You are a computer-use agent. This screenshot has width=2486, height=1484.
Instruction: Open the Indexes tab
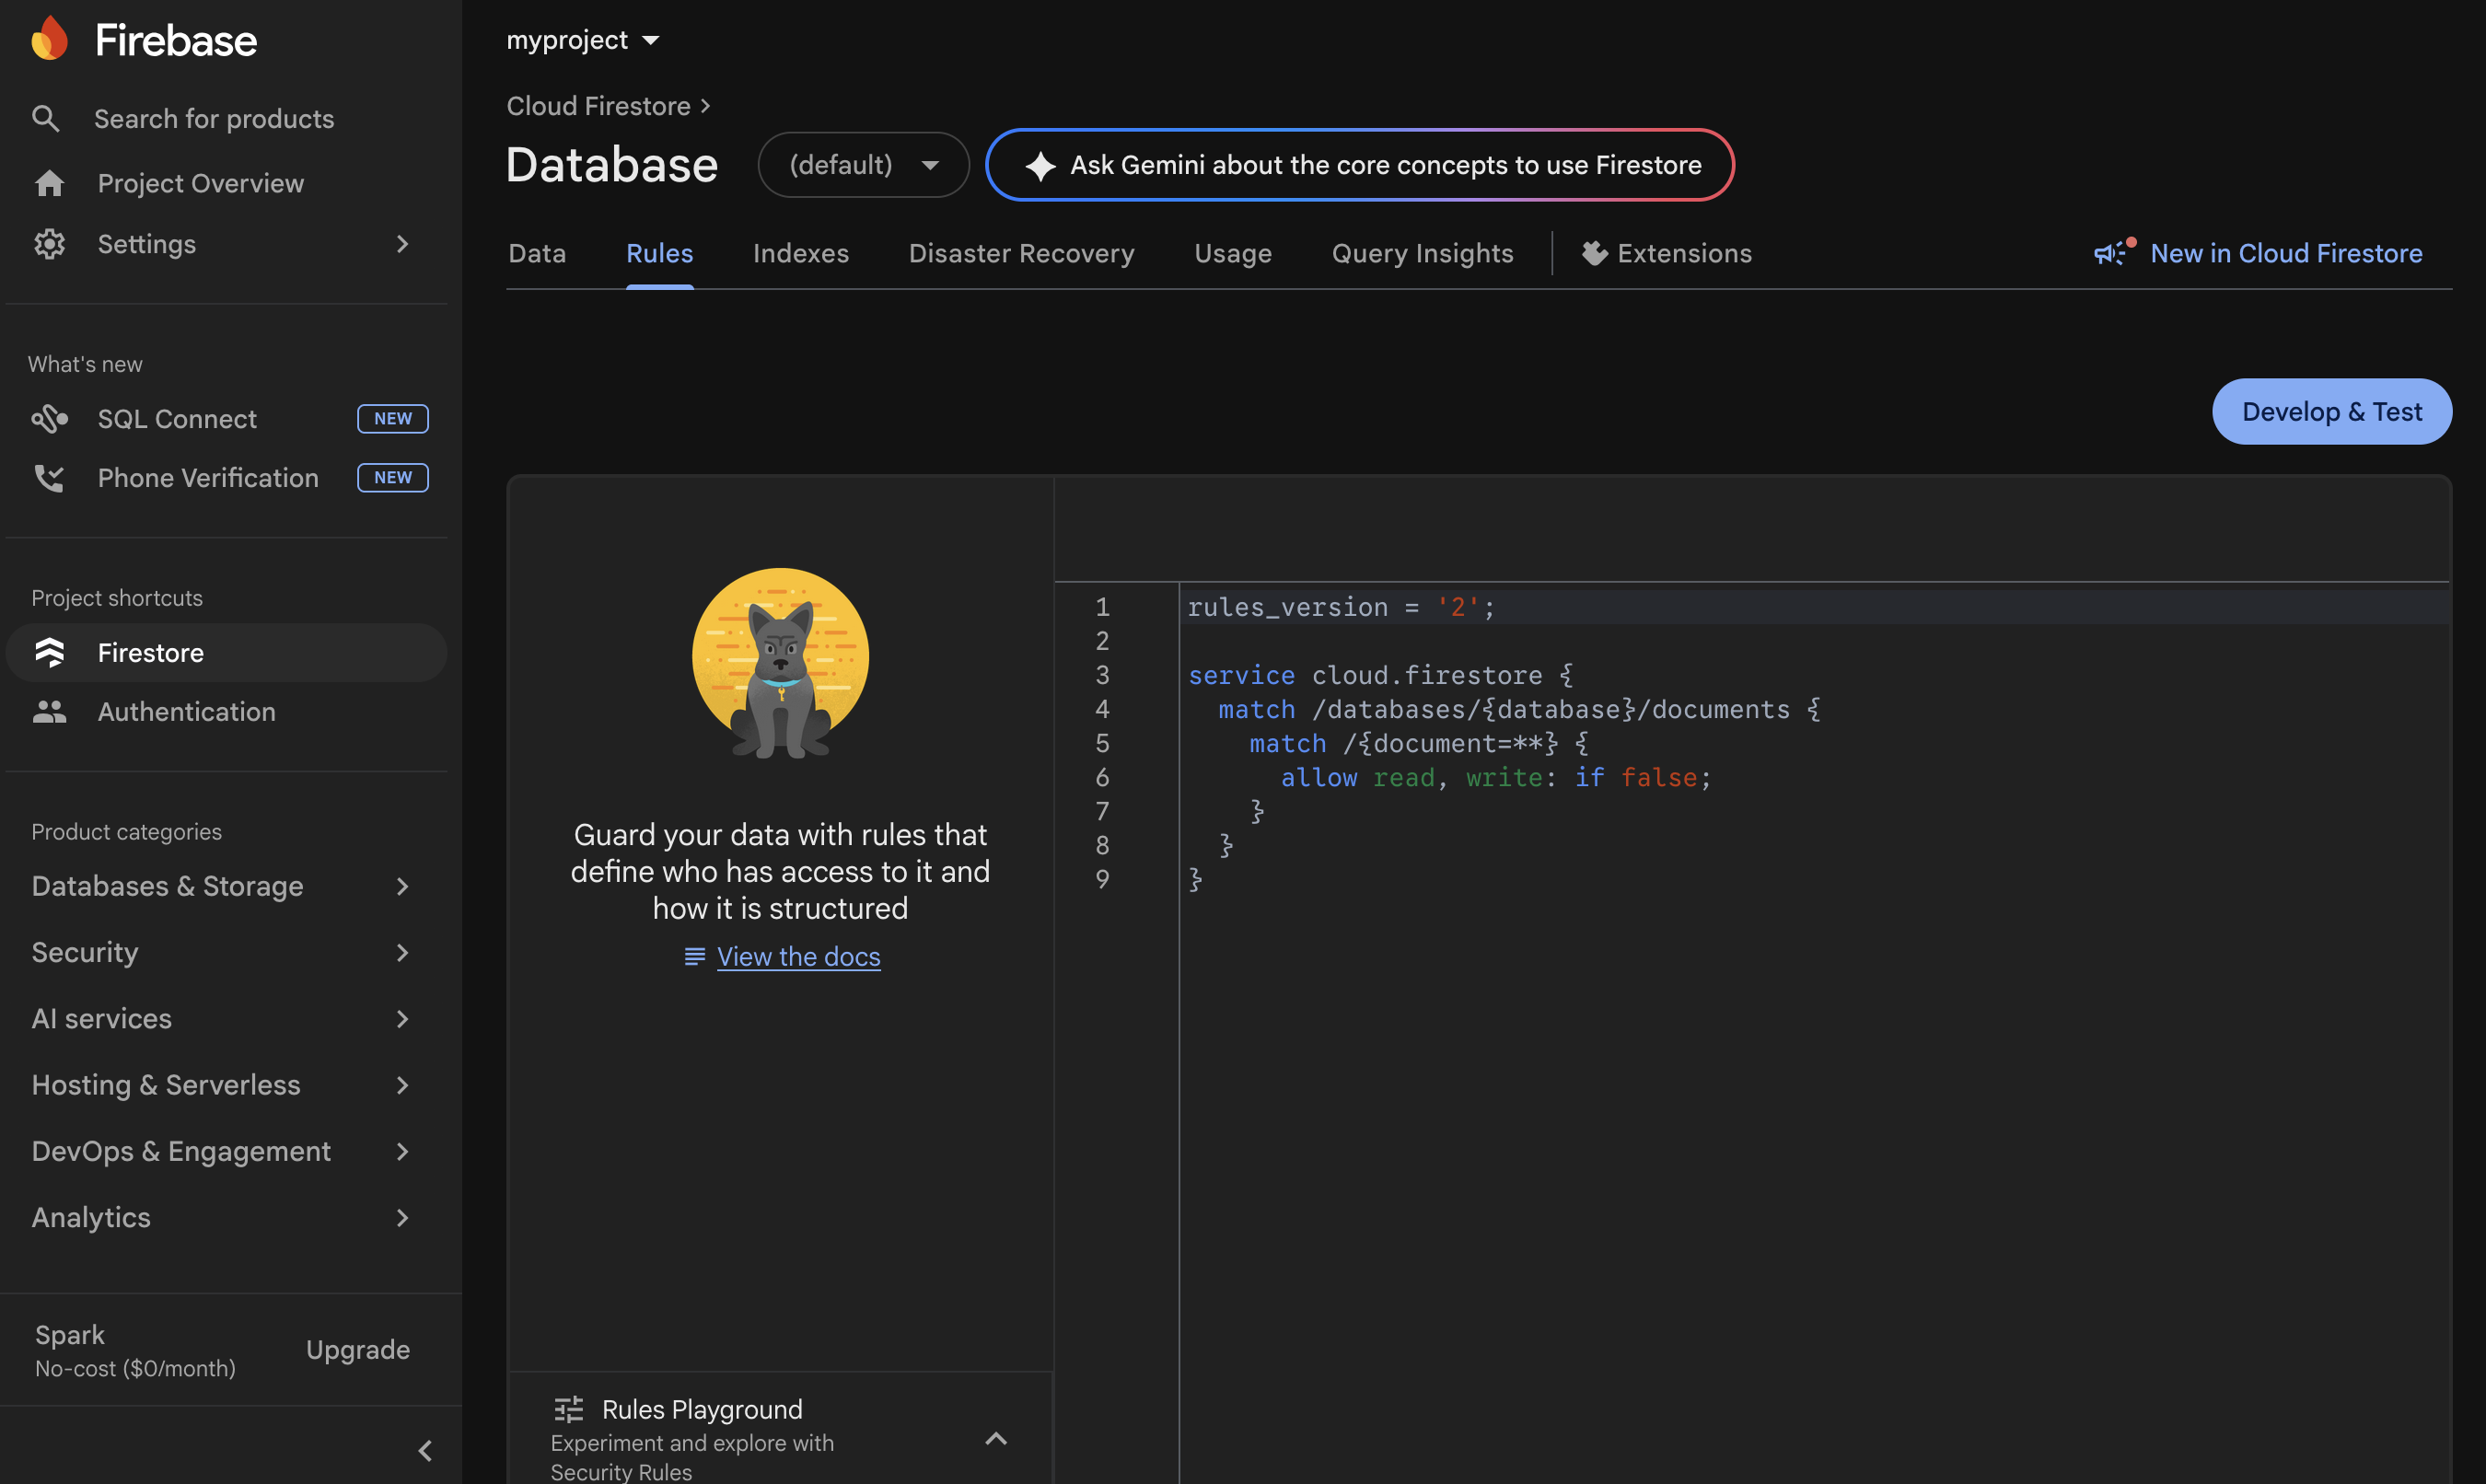(800, 253)
